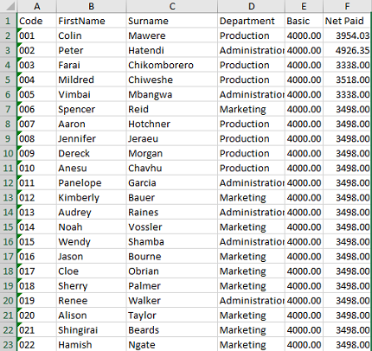Select Department cell in Sherry's row
This screenshot has height=351, width=372.
252,285
